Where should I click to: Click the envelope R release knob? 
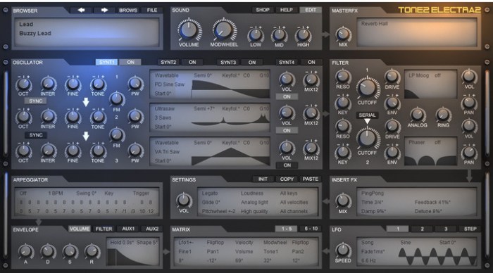click(92, 251)
